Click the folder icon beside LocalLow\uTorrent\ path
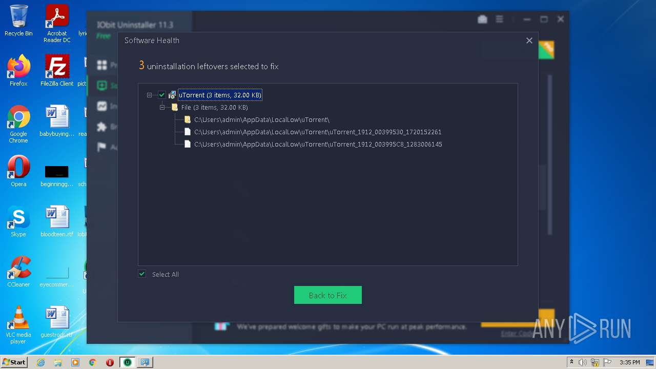 pyautogui.click(x=188, y=119)
